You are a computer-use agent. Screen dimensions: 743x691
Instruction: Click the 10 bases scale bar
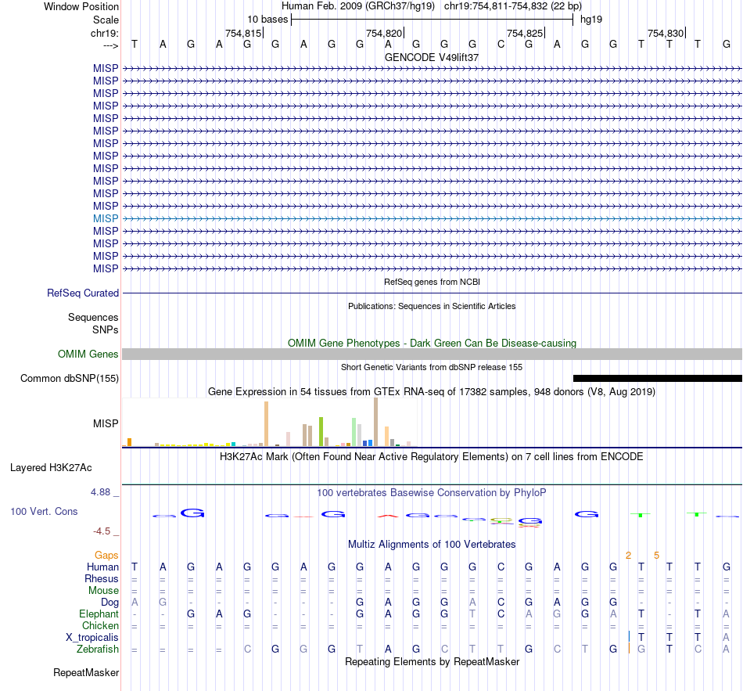coord(433,20)
